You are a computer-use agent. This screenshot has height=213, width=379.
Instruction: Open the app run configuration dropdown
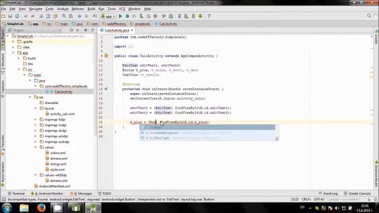point(108,16)
